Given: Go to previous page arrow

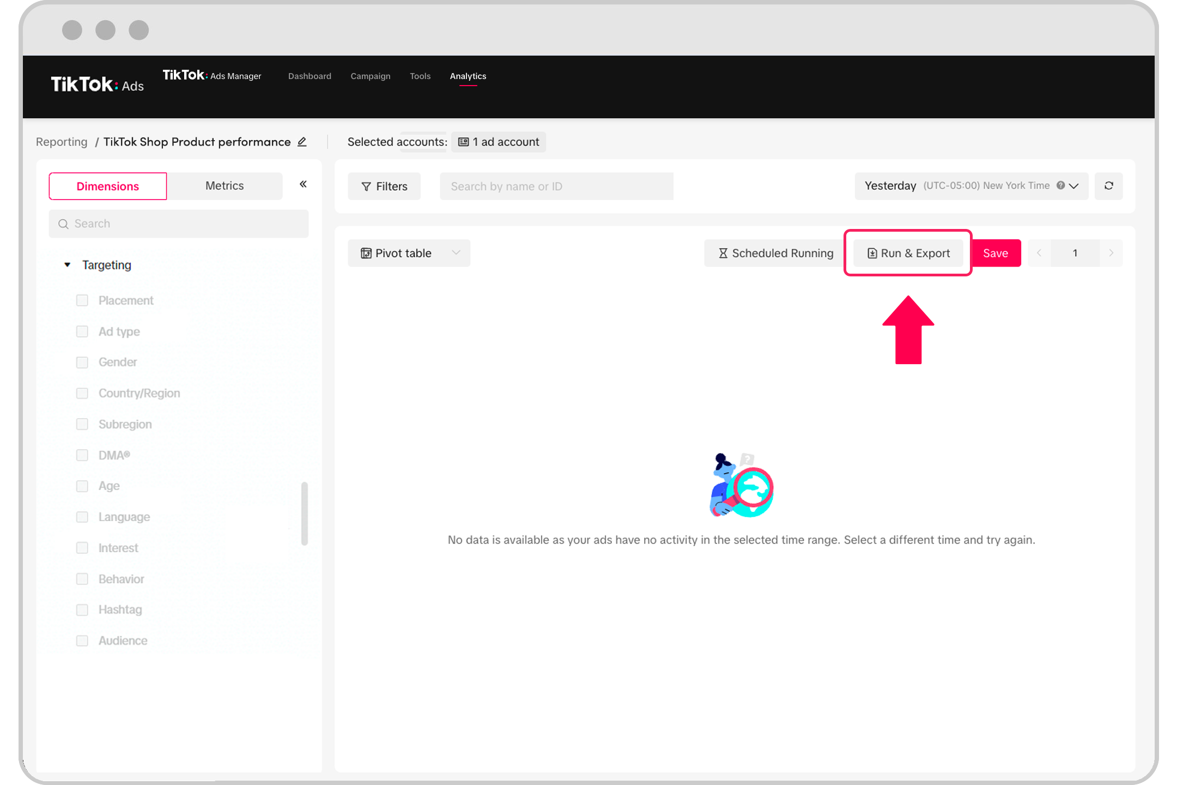Looking at the screenshot, I should point(1039,253).
